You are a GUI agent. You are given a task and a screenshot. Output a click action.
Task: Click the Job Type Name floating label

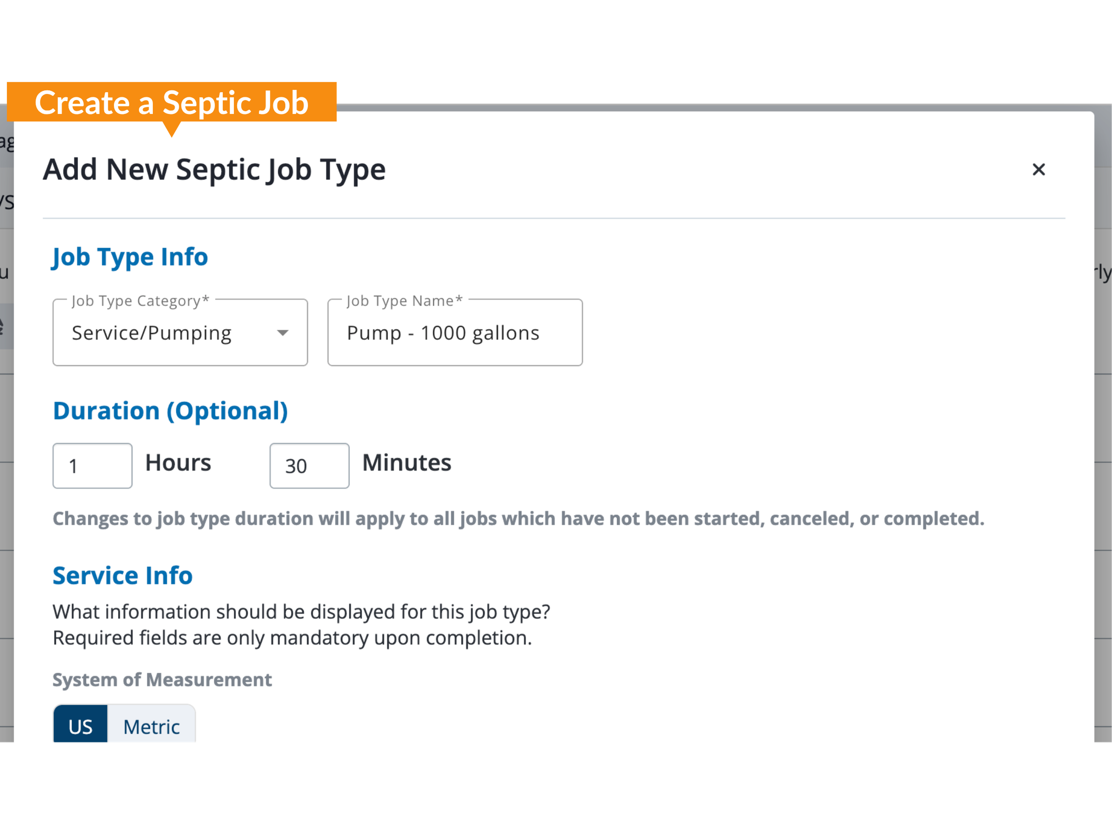(404, 301)
